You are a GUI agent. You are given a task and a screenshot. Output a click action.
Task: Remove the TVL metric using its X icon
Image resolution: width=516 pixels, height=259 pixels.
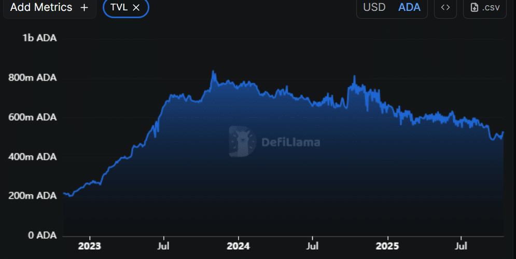136,8
